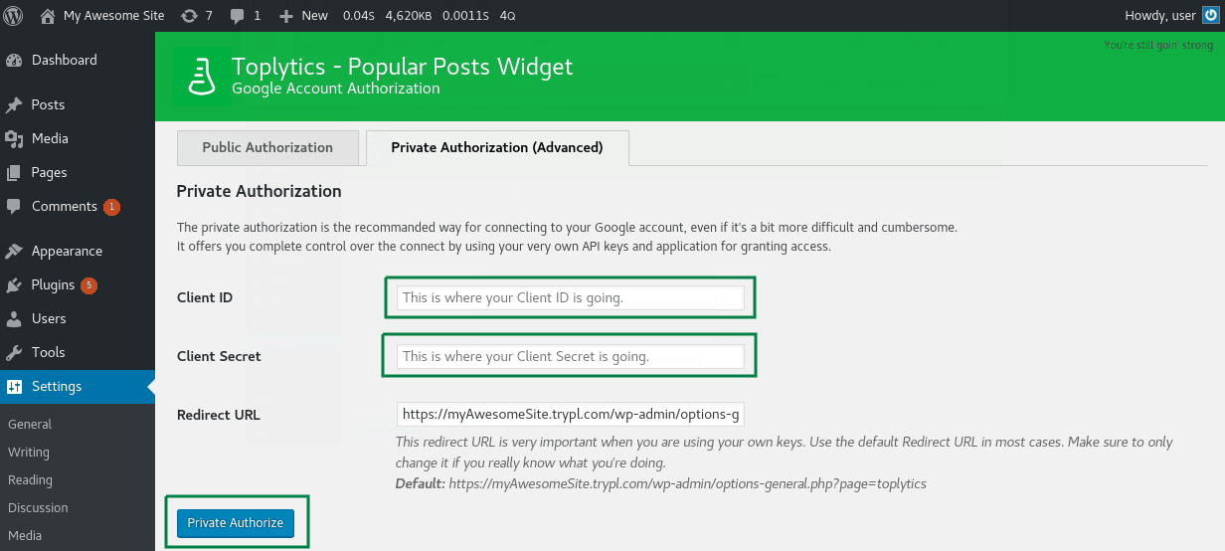Switch to Public Authorization tab
The height and width of the screenshot is (551, 1225).
coord(267,147)
